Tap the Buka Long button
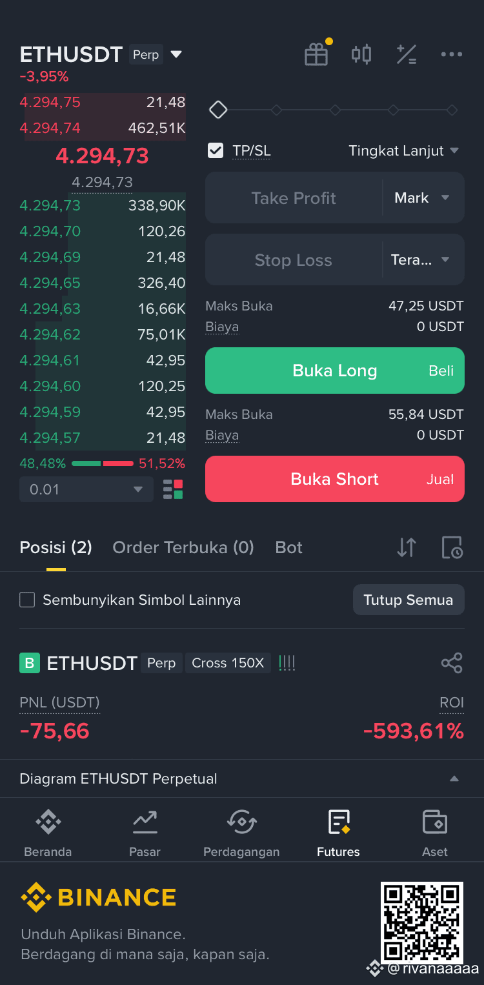The width and height of the screenshot is (484, 985). [335, 371]
